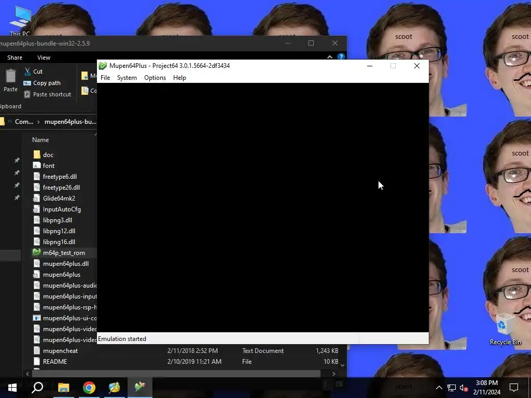This screenshot has width=531, height=398.
Task: Open Windows taskbar search
Action: click(x=37, y=388)
